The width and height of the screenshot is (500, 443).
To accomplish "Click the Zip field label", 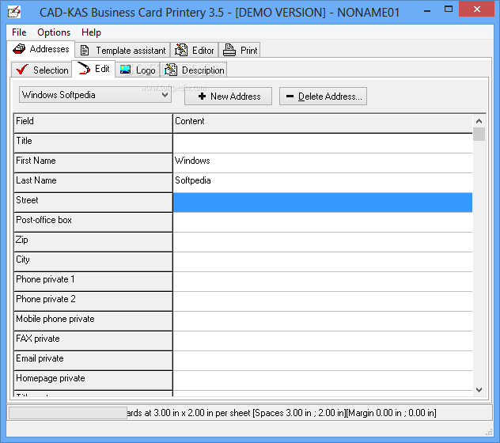I will point(93,242).
